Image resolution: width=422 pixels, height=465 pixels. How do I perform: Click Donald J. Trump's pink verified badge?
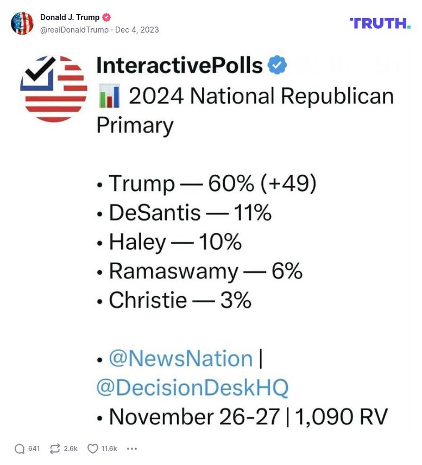click(108, 17)
